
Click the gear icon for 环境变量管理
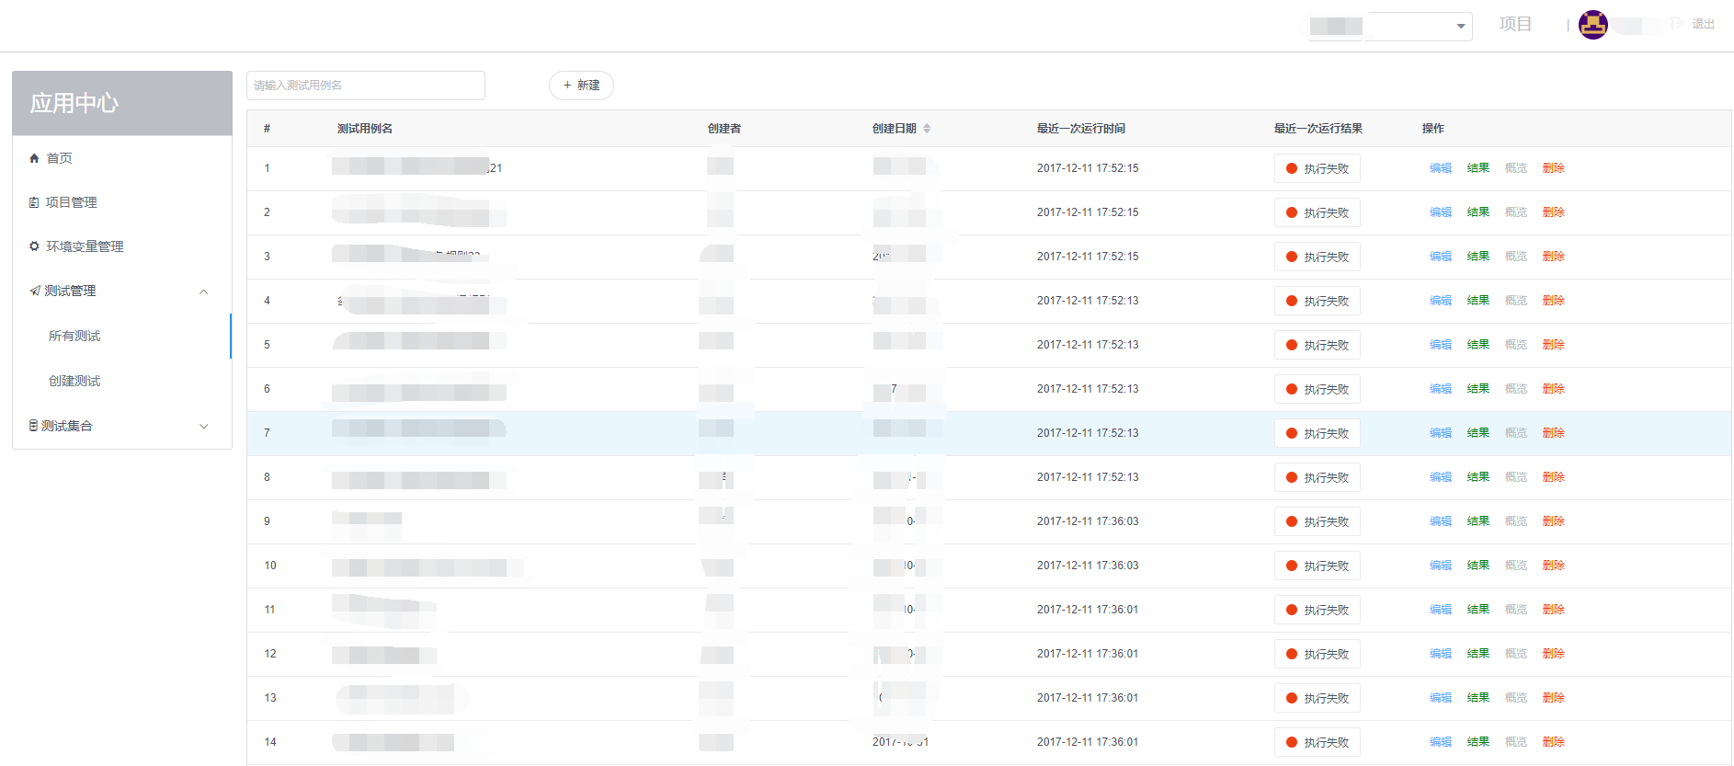point(34,246)
